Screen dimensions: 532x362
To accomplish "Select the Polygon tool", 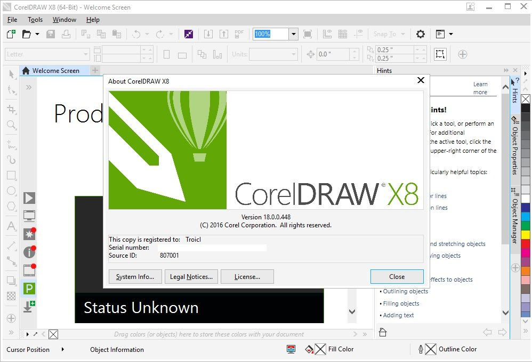I will point(12,206).
